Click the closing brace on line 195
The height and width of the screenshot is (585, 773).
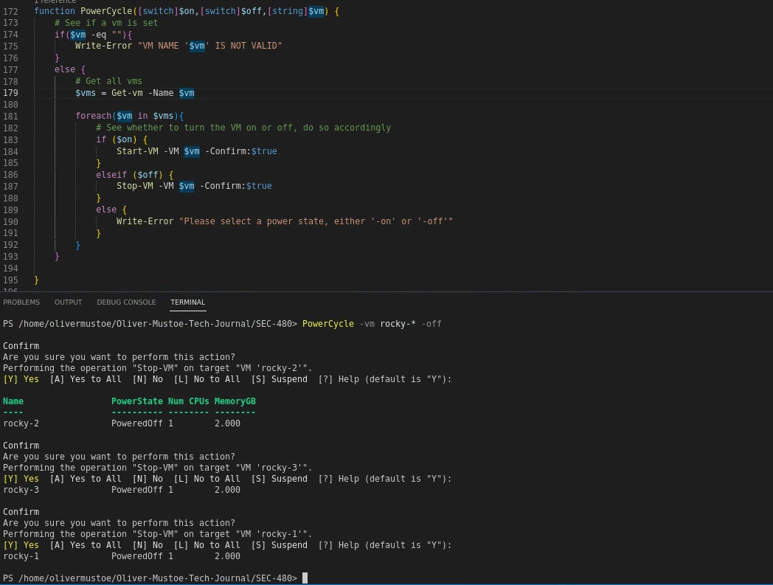pyautogui.click(x=36, y=280)
